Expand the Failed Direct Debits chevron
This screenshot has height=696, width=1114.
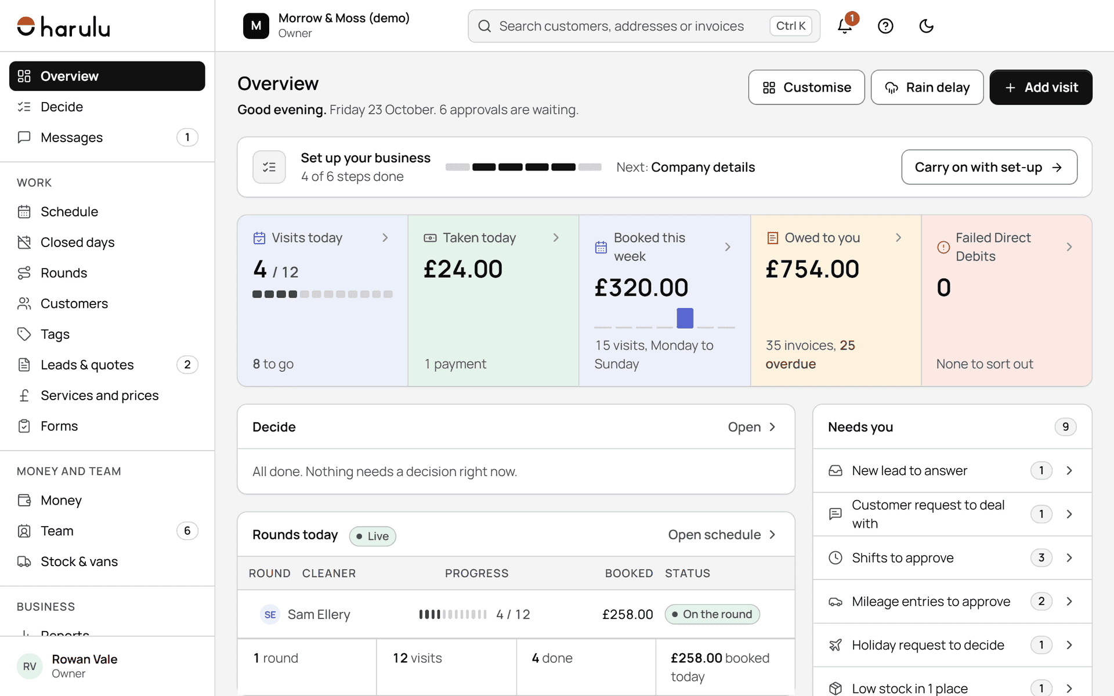(1069, 247)
